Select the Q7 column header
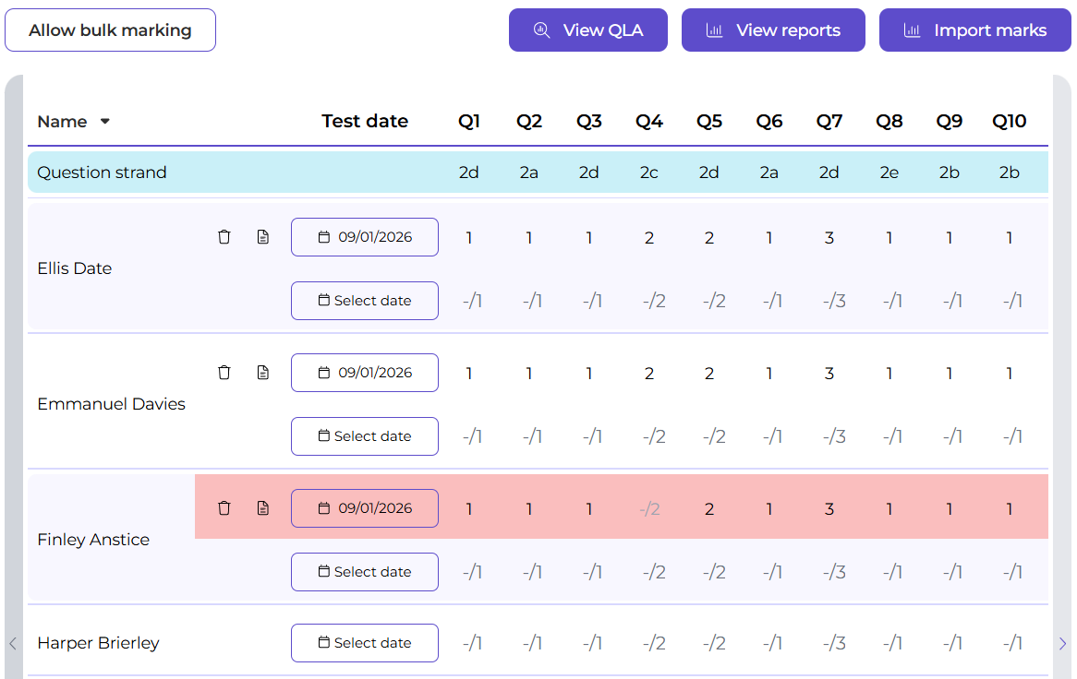The image size is (1077, 679). 829,122
